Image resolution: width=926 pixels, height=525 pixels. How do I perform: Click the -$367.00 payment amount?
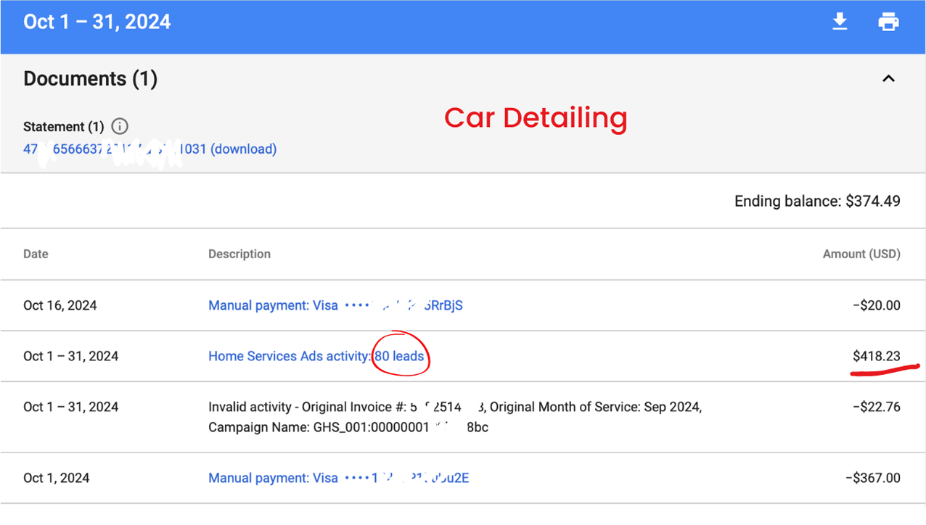click(x=872, y=478)
